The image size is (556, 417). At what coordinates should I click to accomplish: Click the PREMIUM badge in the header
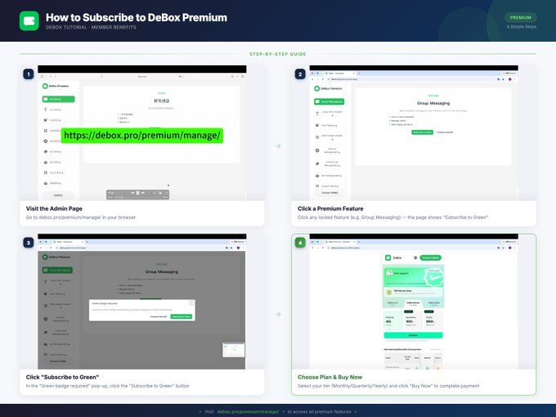pyautogui.click(x=521, y=17)
